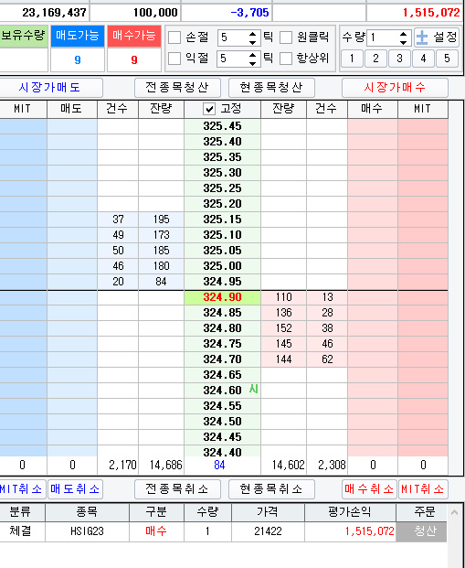This screenshot has width=465, height=568.
Task: Open the ± 설정 settings button
Action: click(437, 38)
